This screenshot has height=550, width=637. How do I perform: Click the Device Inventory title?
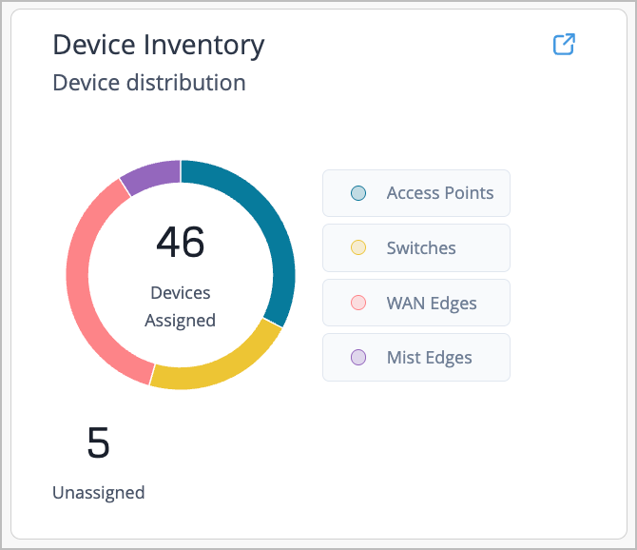[x=159, y=45]
